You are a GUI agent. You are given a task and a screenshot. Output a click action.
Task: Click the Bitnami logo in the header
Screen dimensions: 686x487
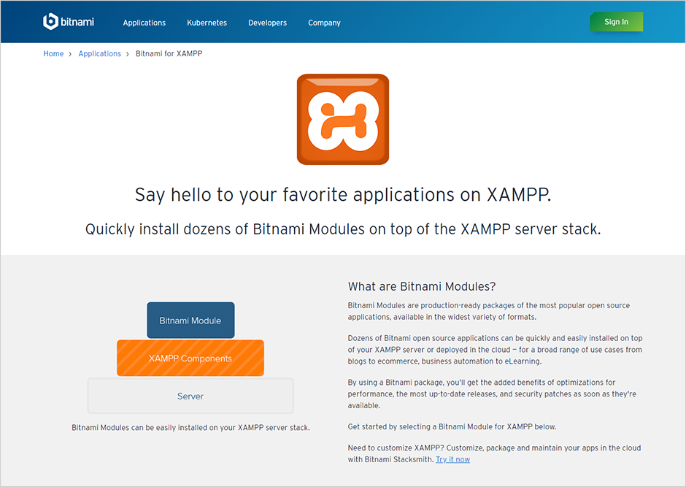click(x=69, y=22)
